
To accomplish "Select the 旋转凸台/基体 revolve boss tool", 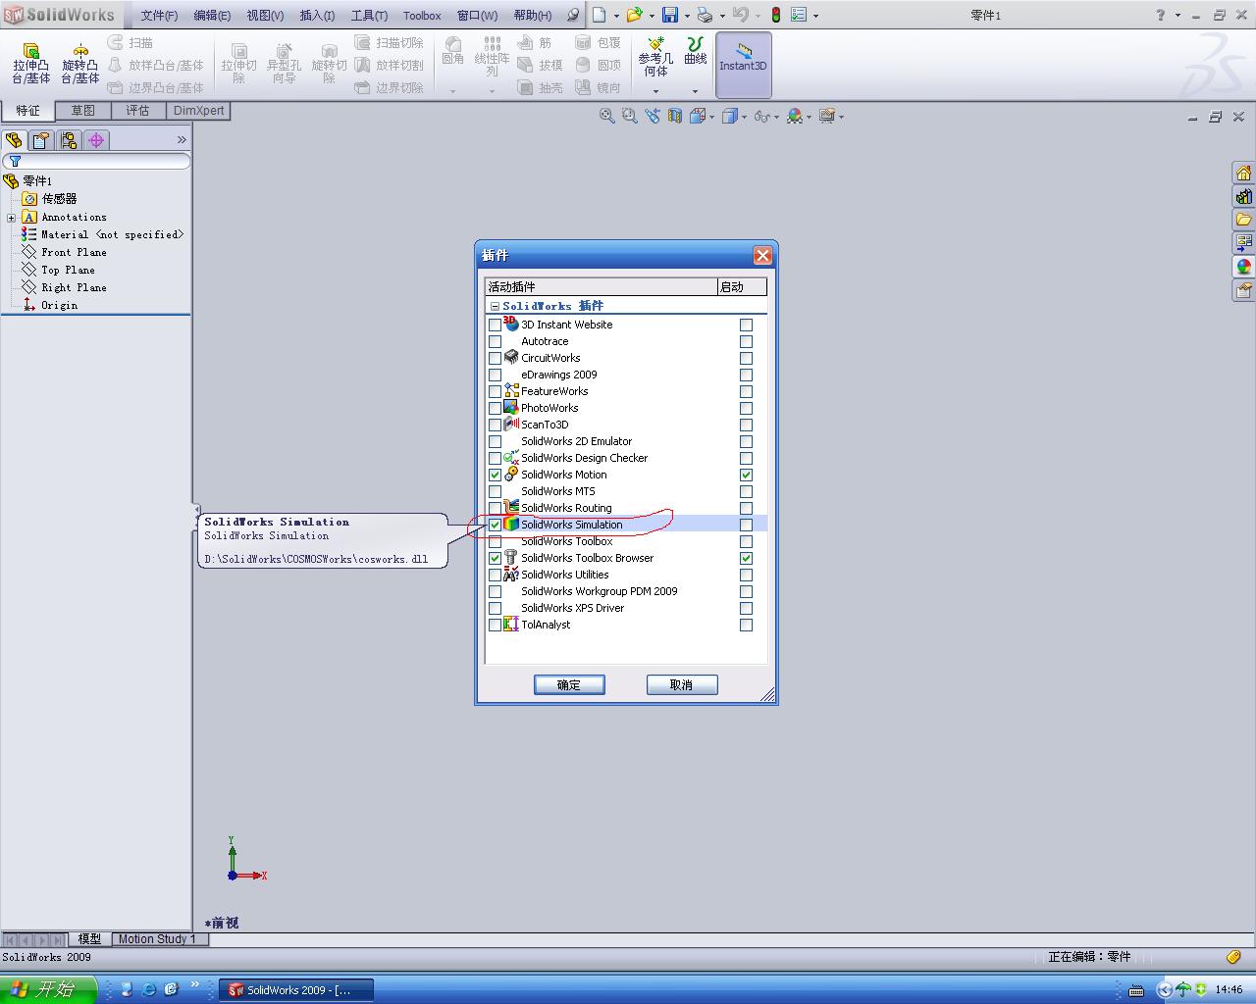I will (80, 64).
